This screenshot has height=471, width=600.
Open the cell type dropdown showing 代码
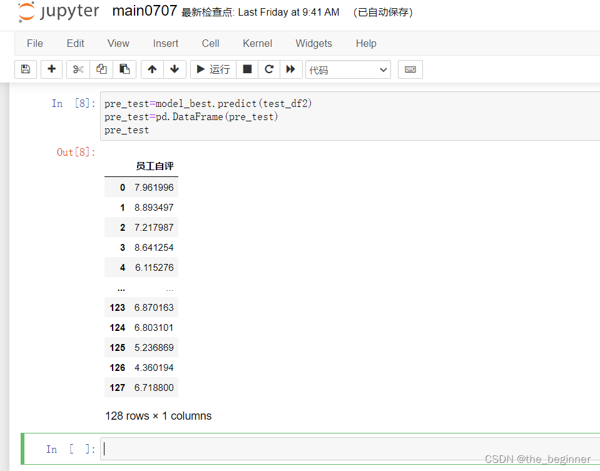click(348, 69)
